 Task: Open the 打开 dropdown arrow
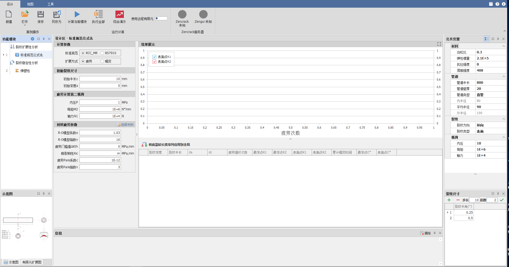tap(25, 25)
